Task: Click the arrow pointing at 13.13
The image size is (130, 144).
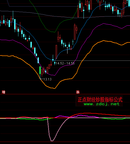Action: pos(41,79)
